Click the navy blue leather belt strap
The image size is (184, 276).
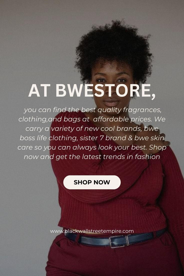[x=91, y=240]
